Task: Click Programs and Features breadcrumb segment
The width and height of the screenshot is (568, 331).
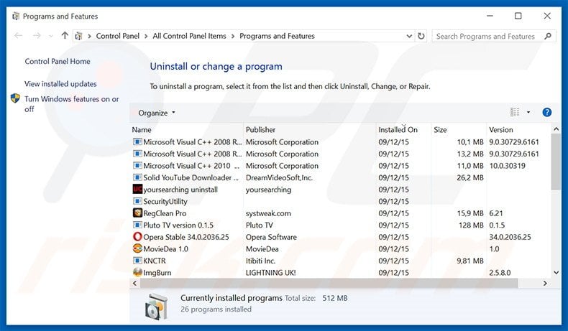Action: click(277, 36)
